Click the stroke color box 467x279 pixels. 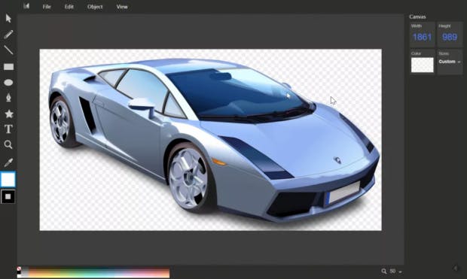coord(8,196)
